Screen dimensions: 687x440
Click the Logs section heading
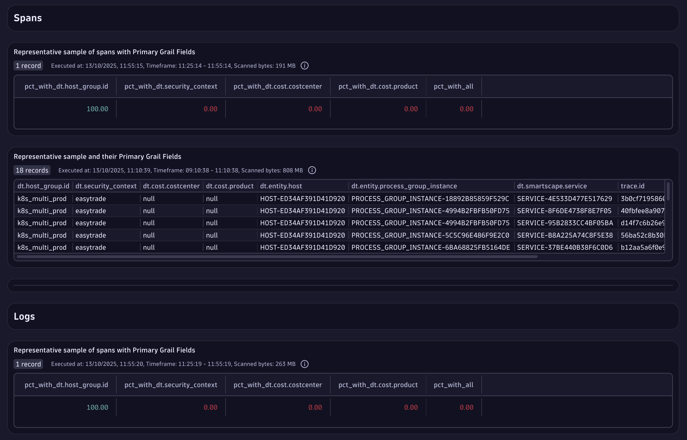click(x=24, y=316)
